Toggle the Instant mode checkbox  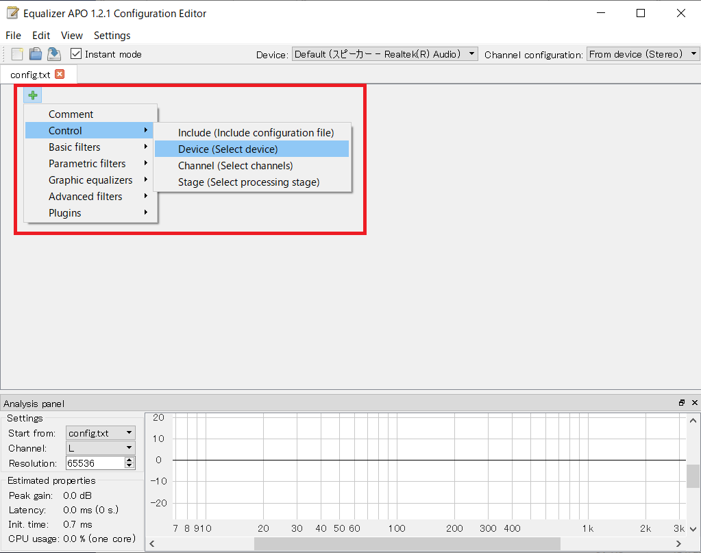[76, 54]
